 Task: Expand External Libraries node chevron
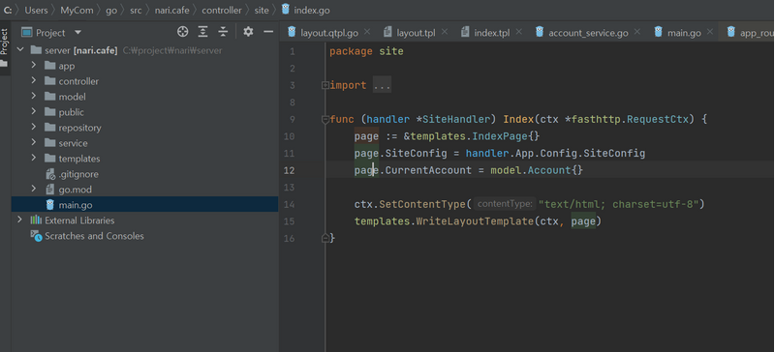point(19,220)
